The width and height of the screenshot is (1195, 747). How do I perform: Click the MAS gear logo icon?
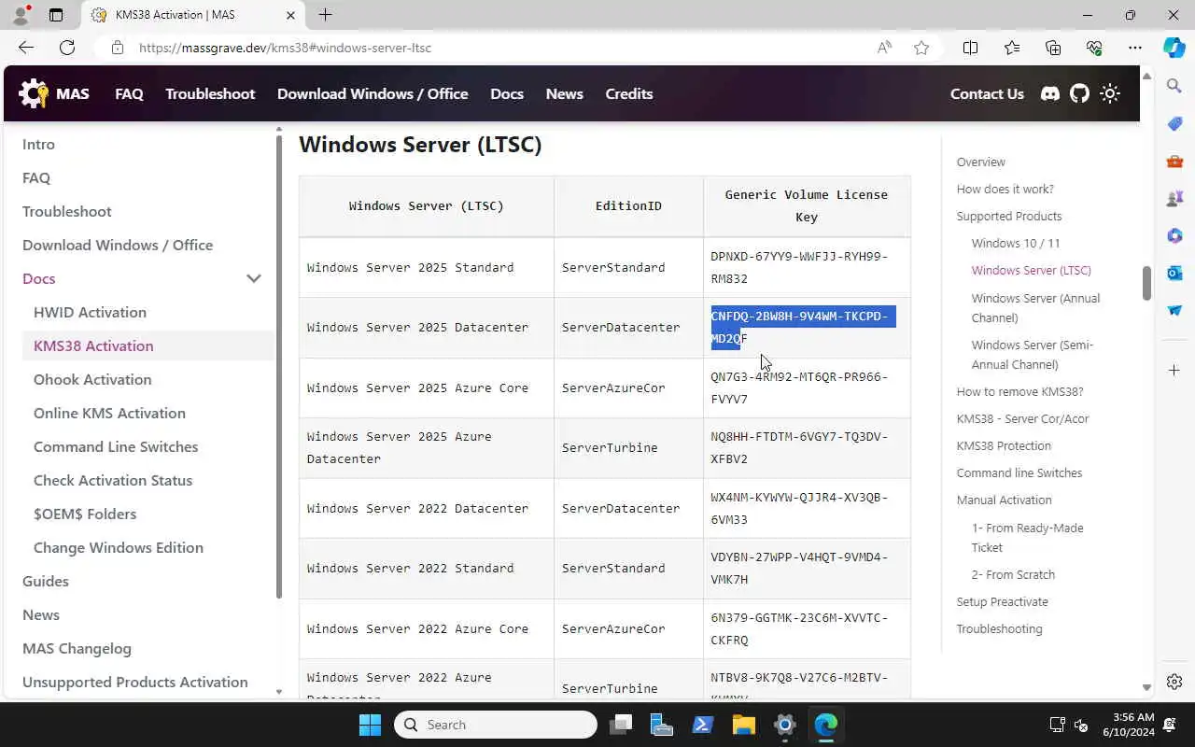tap(34, 93)
